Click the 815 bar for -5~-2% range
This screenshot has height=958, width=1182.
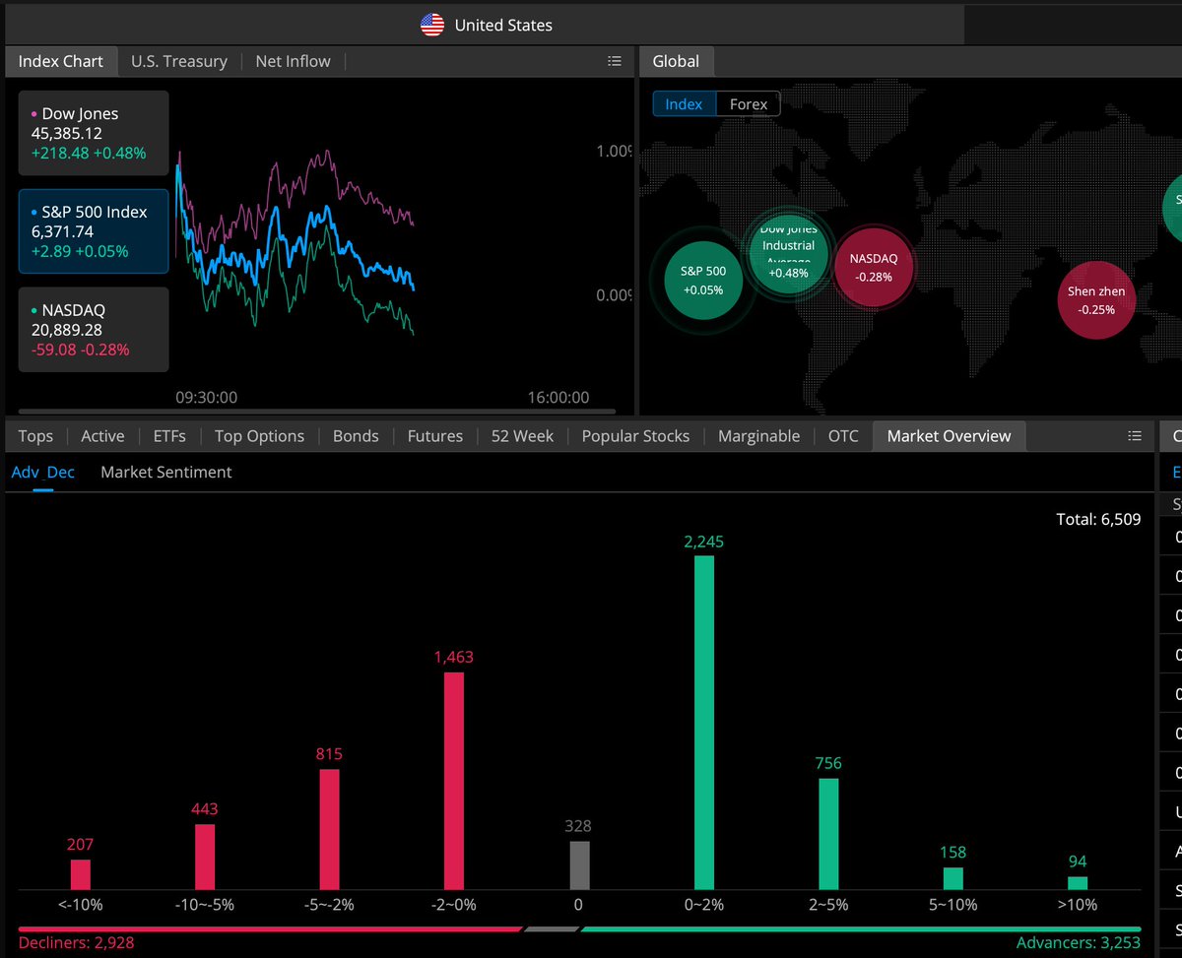coord(329,830)
